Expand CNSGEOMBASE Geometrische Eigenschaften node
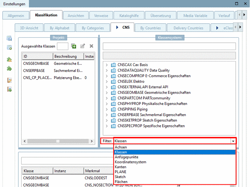The image size is (250, 187). click(107, 92)
